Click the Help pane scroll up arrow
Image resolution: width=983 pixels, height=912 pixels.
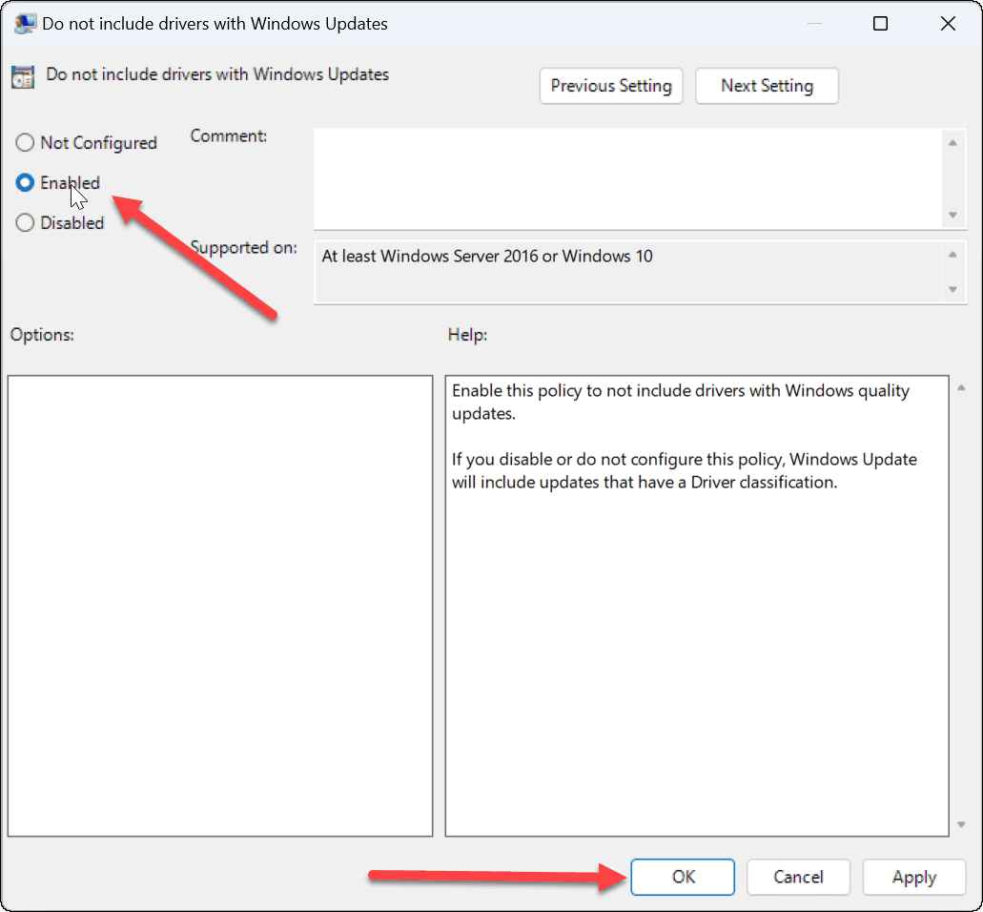(x=961, y=388)
